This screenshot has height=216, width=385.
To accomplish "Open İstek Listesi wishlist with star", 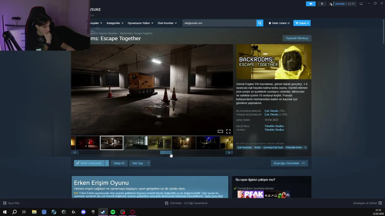I will (279, 23).
